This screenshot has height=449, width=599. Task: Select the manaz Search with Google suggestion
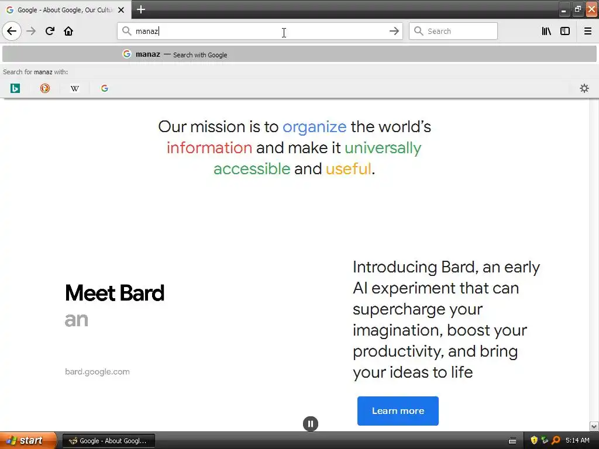pos(299,54)
